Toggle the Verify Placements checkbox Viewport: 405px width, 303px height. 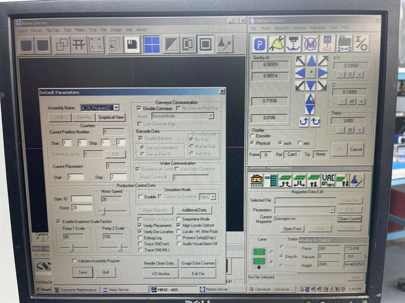[140, 225]
